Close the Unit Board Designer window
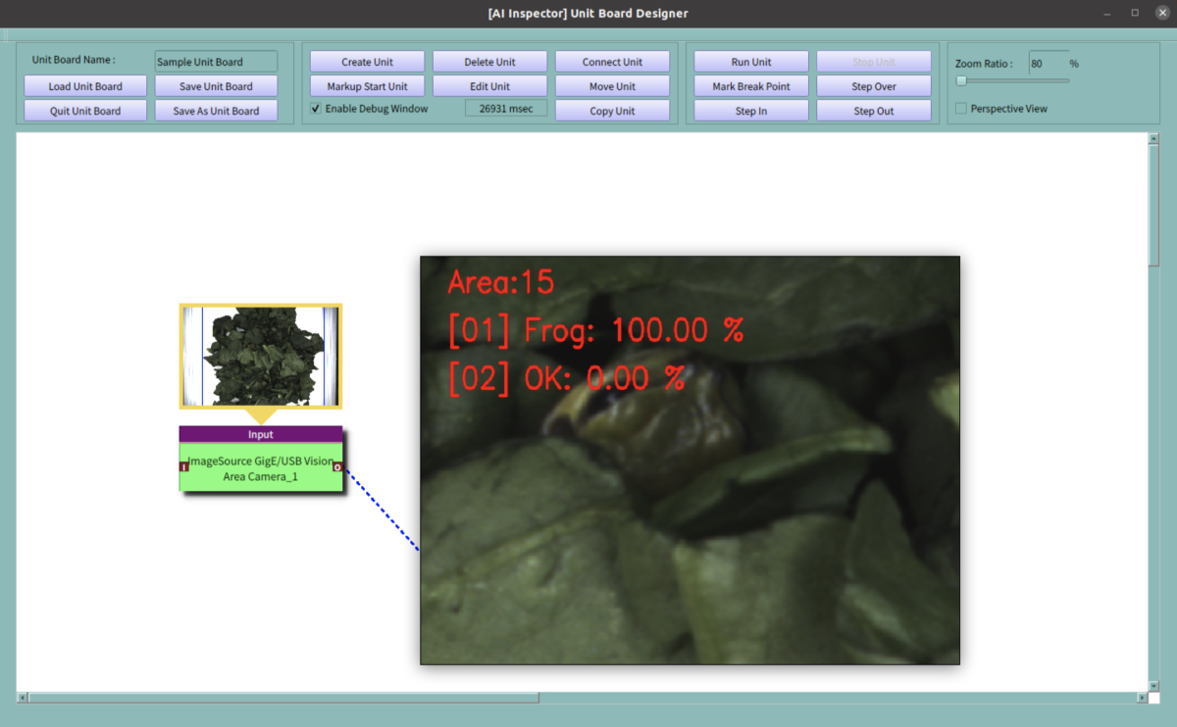Image resolution: width=1177 pixels, height=727 pixels. pos(1162,13)
